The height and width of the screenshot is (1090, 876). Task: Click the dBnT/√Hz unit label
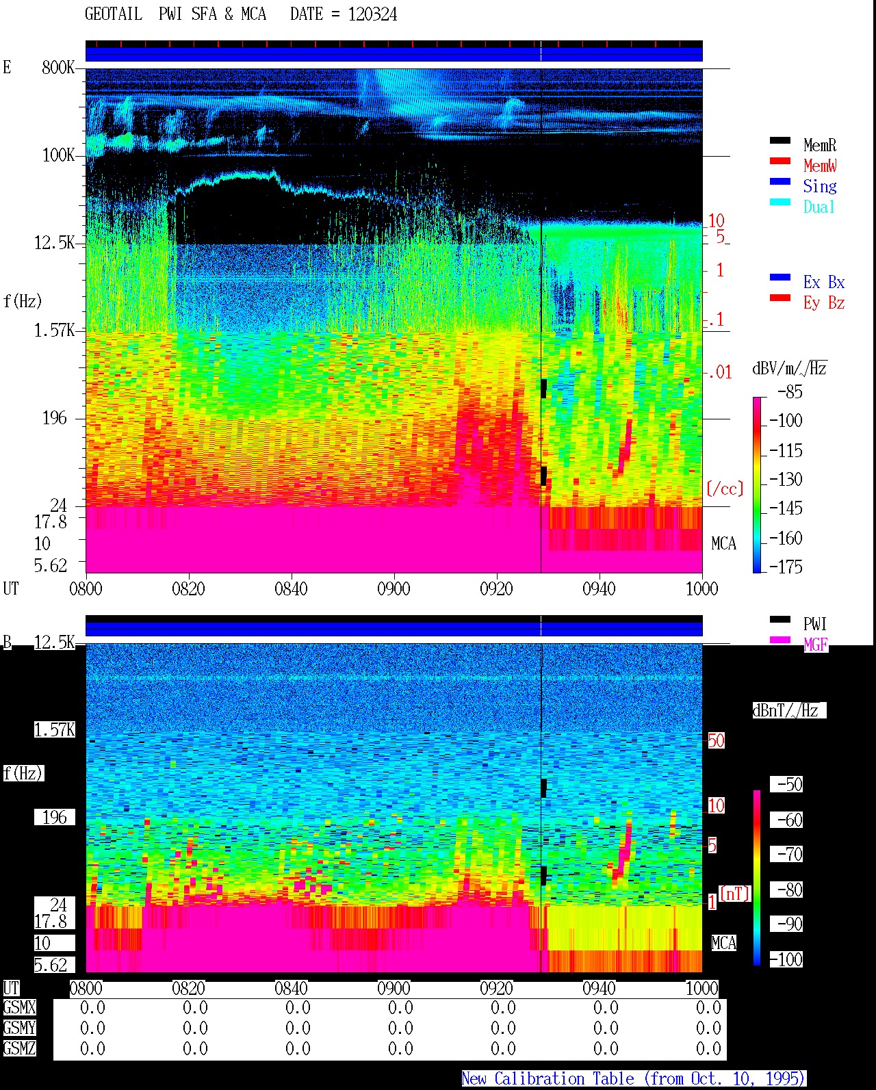789,710
